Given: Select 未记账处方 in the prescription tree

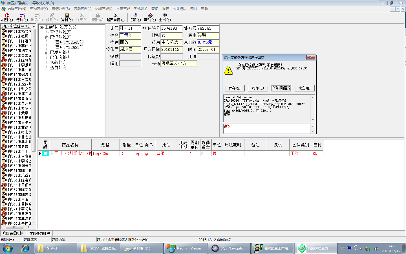Looking at the screenshot, I should coord(60,32).
